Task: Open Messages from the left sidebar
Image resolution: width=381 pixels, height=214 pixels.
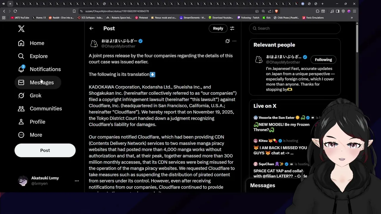Action: pyautogui.click(x=38, y=82)
